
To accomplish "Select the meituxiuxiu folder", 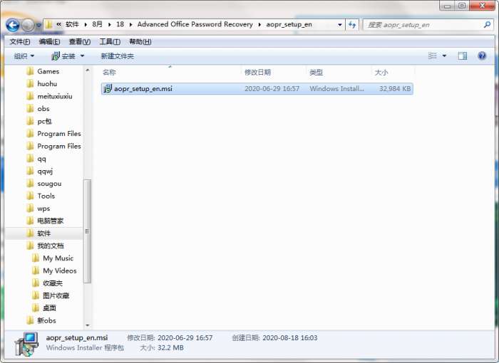I will [55, 96].
